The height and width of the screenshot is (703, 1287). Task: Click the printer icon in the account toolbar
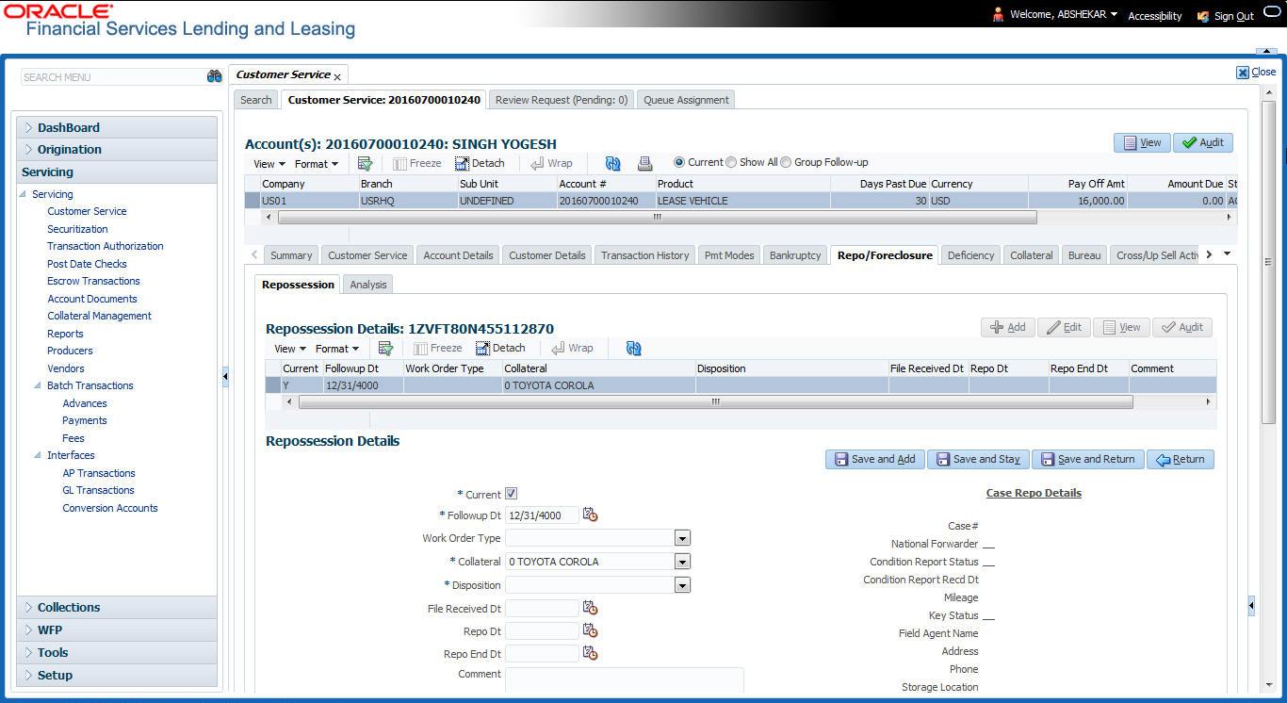coord(644,163)
